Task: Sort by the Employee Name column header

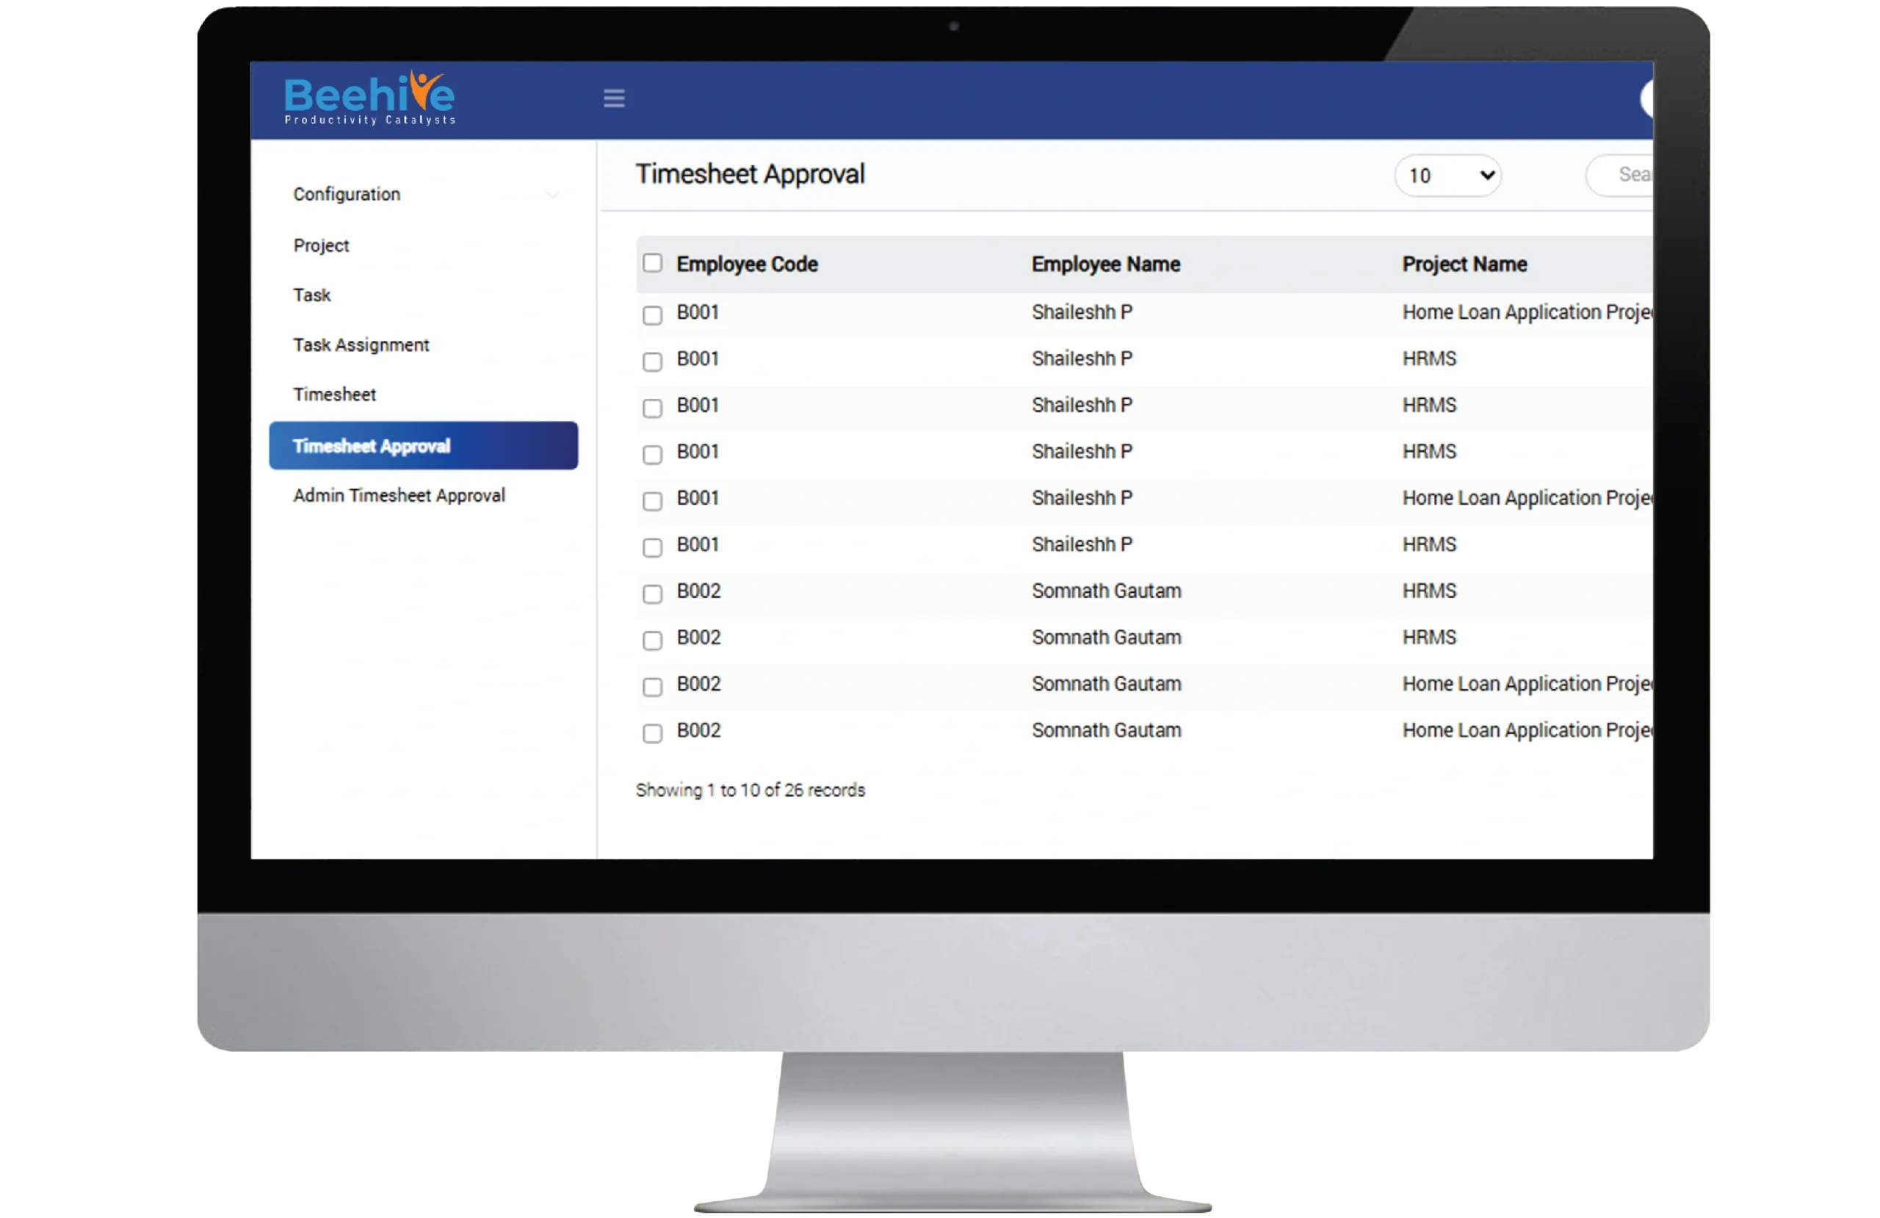Action: point(1105,264)
